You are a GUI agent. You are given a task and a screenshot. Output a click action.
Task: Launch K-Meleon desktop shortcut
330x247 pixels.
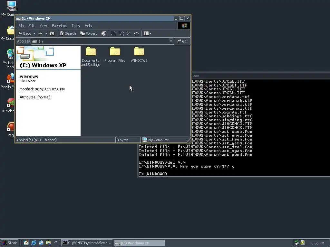[x=8, y=105]
